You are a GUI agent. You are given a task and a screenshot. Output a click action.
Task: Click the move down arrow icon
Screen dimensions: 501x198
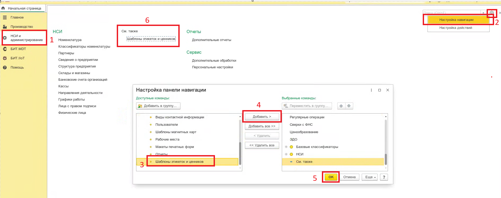(349, 106)
